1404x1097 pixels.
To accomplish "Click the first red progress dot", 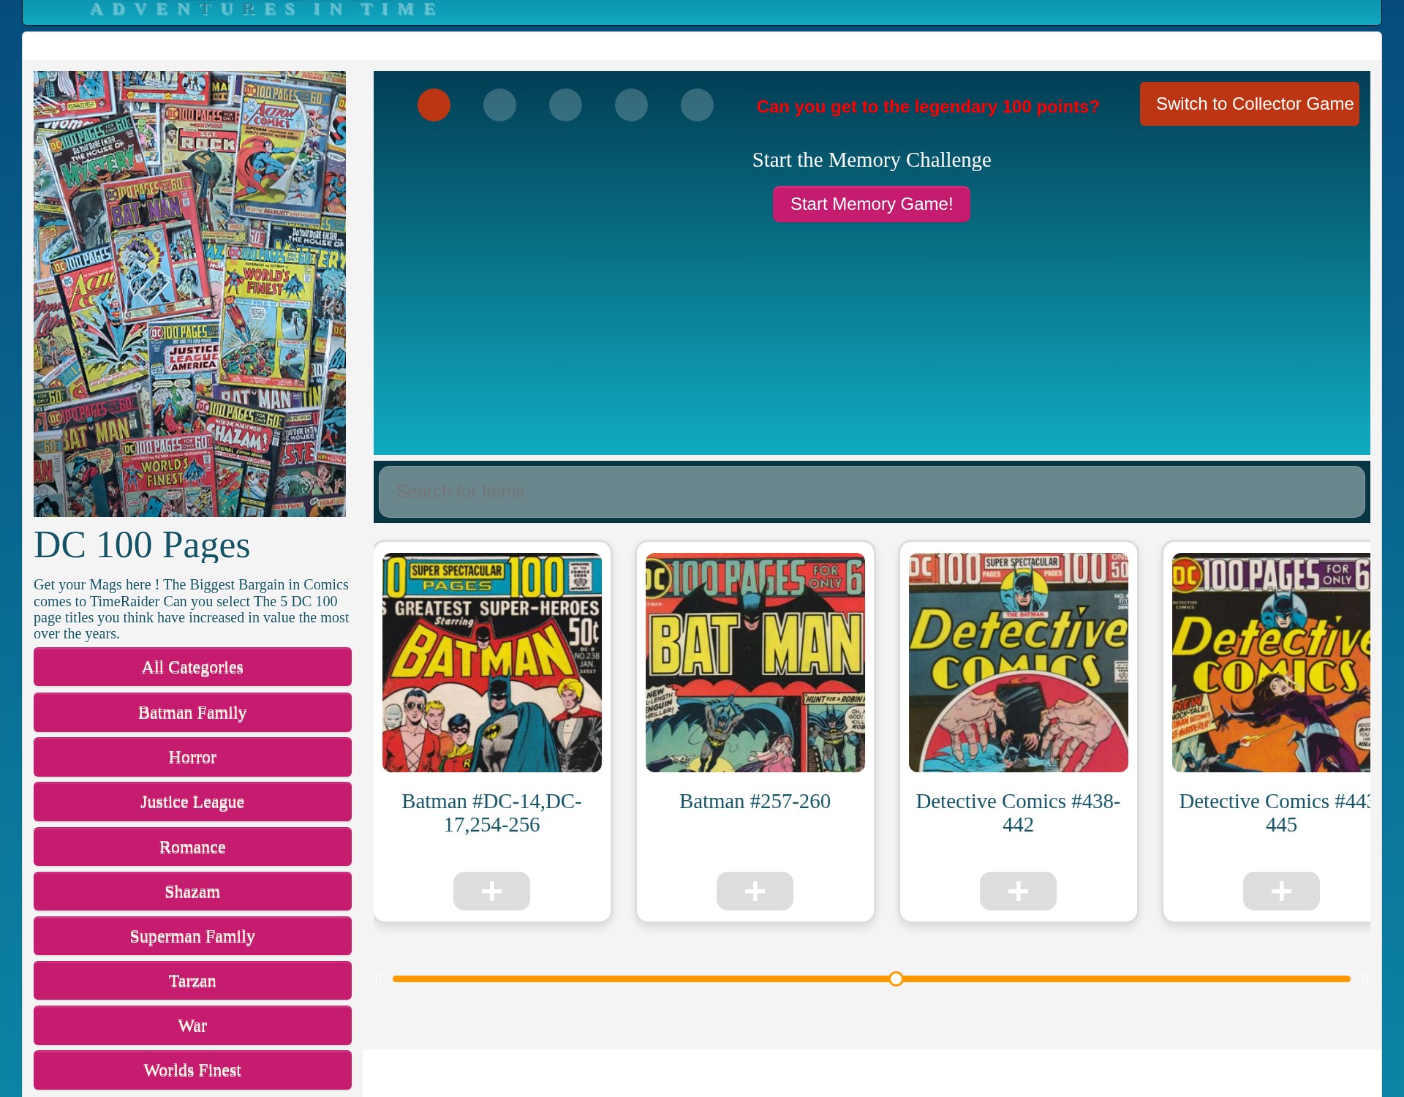I will (434, 105).
